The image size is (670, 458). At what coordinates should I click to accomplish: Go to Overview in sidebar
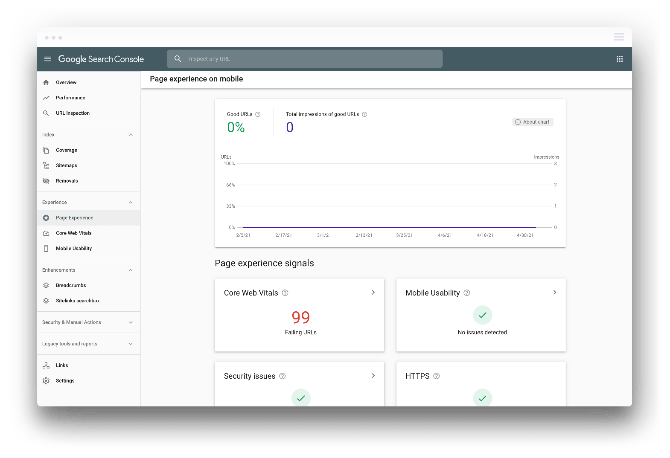tap(89, 82)
